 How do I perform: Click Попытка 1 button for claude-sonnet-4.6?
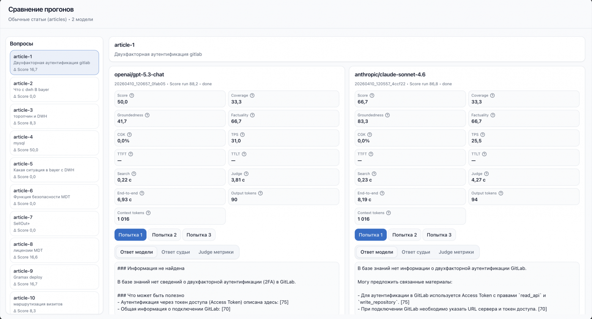click(370, 235)
